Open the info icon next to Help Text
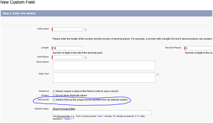Image resolution: width=213 pixels, height=123 pixels. pos(158,74)
